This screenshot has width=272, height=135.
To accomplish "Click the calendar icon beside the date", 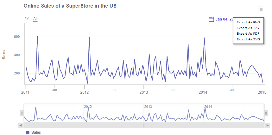I will (x=211, y=19).
